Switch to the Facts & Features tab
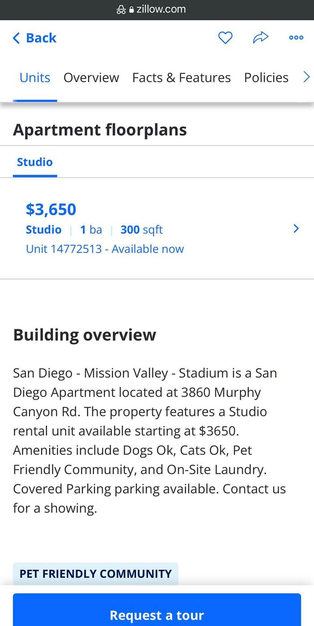The height and width of the screenshot is (626, 314). click(181, 77)
